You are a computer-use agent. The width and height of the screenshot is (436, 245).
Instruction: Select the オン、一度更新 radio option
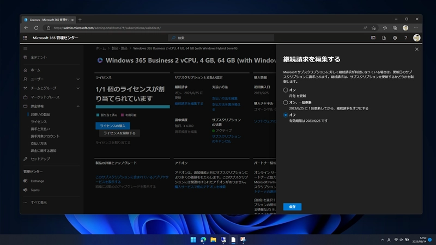(x=286, y=102)
